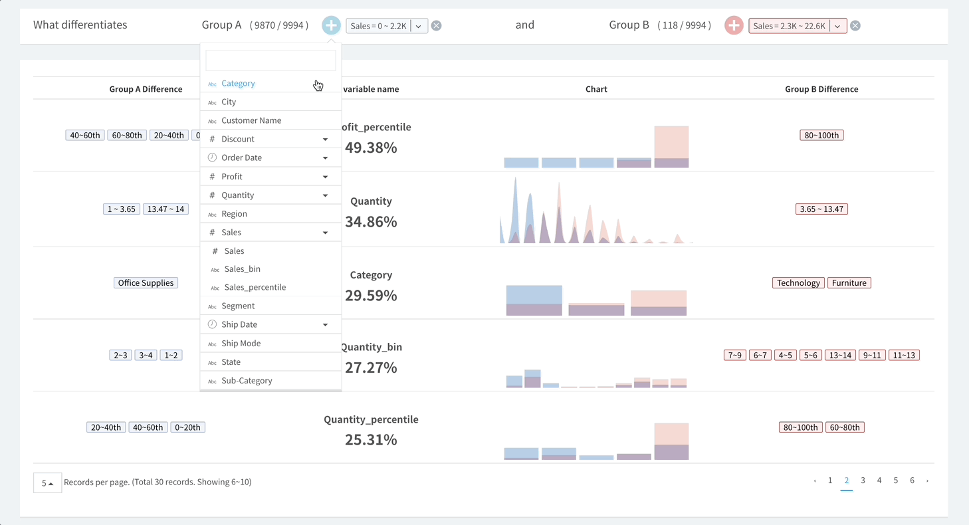
Task: Choose Sales_percentile from the list
Action: 255,288
